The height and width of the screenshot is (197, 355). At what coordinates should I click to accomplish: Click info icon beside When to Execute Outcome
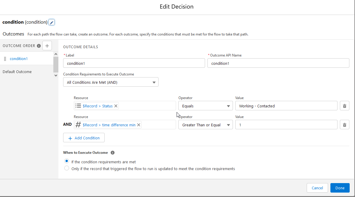point(113,153)
